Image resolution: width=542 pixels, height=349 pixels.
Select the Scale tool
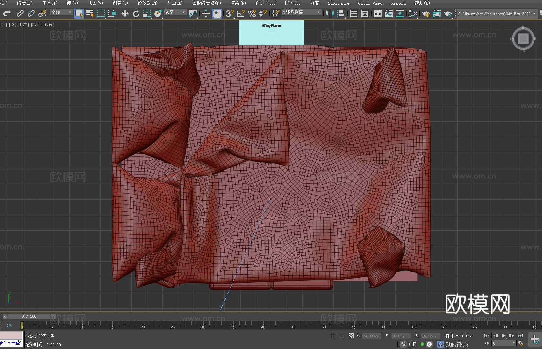tap(147, 13)
